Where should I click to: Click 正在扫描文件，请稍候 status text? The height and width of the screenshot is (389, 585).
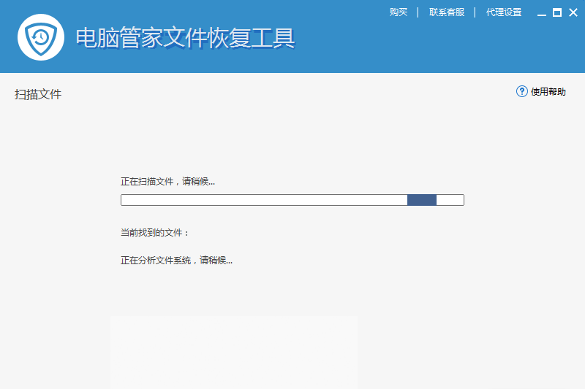coord(167,182)
